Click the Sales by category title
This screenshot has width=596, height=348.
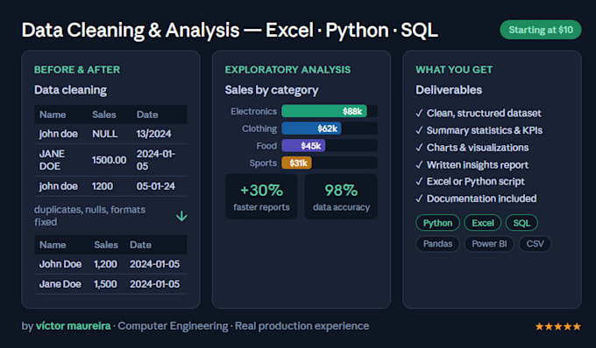[272, 90]
